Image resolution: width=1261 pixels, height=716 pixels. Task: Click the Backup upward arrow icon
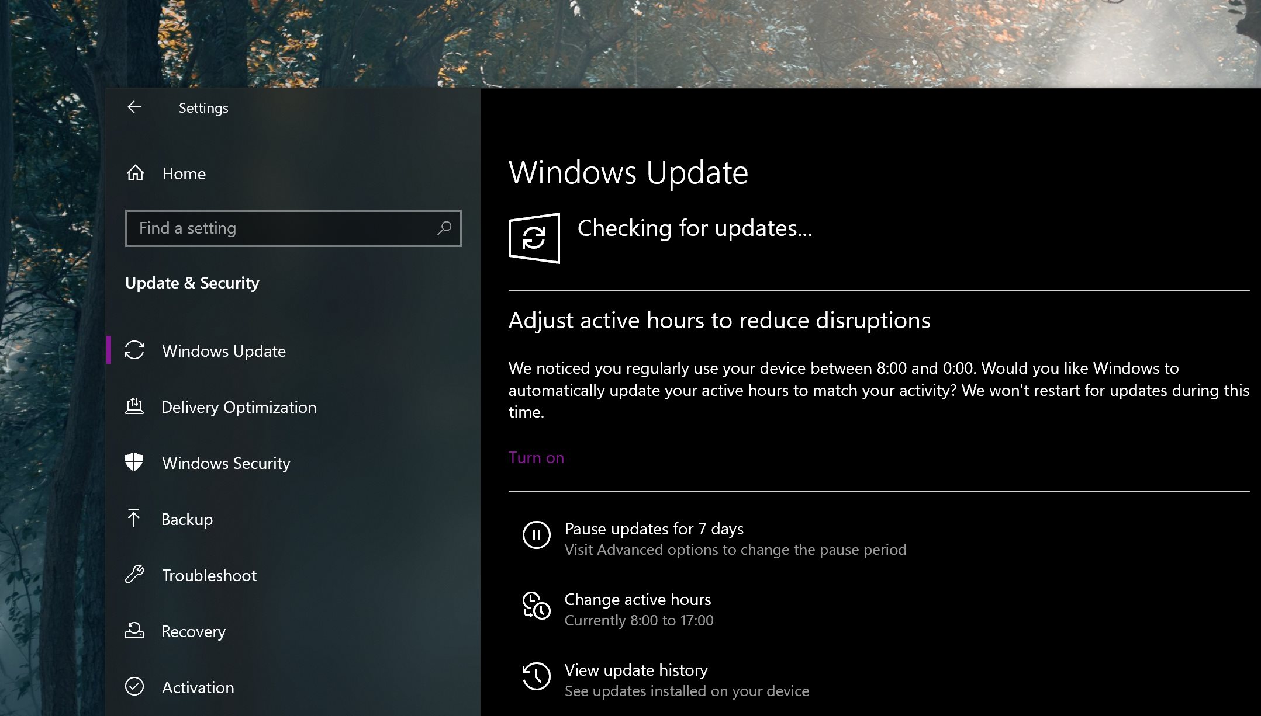[134, 518]
